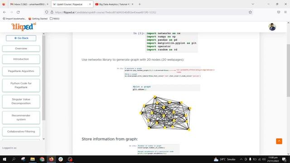Open Chrome from the taskbar
Screen dimensions: 290x163
pos(42,159)
